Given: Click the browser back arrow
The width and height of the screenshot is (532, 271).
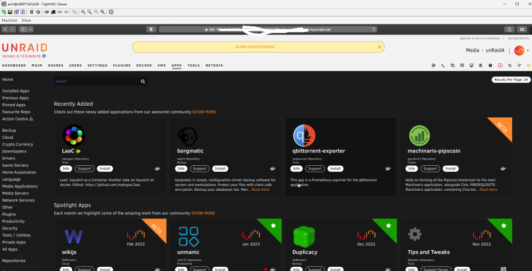Looking at the screenshot, I should point(5,29).
